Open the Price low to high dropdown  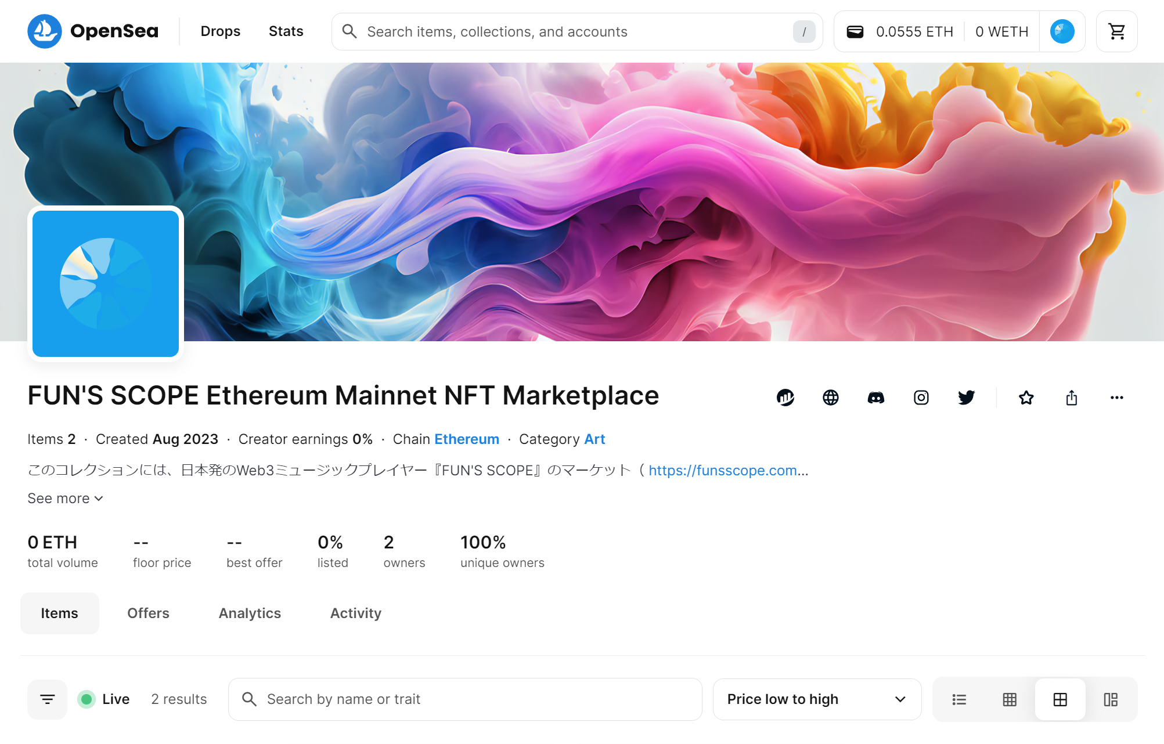[x=816, y=699]
